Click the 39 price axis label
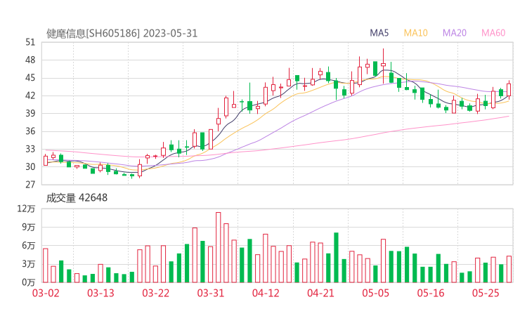The image size is (520, 309). point(30,113)
